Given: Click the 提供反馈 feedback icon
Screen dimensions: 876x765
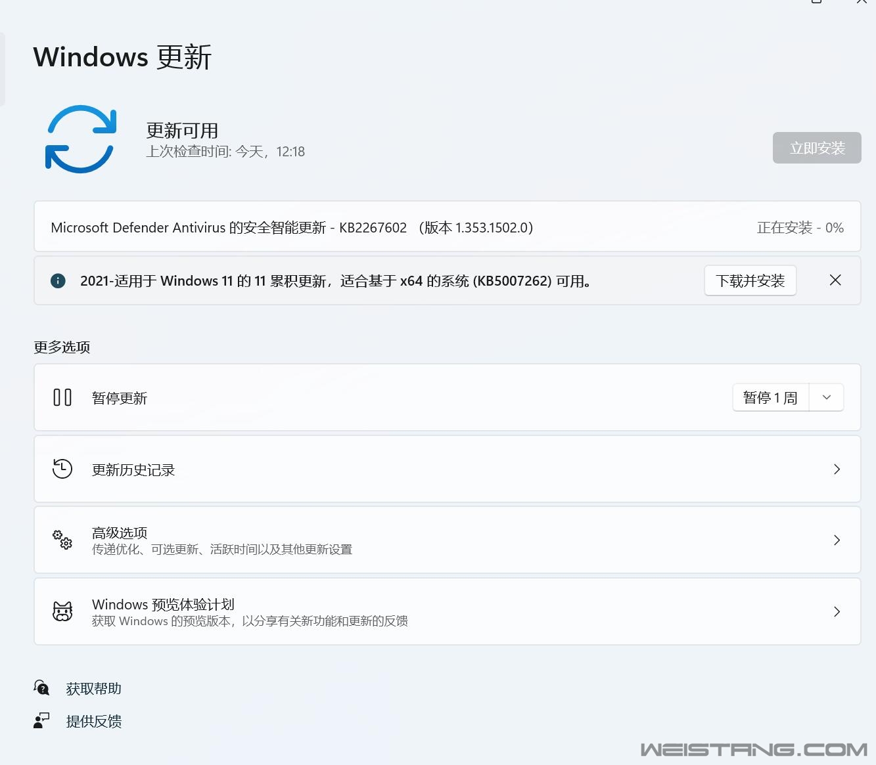Looking at the screenshot, I should (x=41, y=721).
